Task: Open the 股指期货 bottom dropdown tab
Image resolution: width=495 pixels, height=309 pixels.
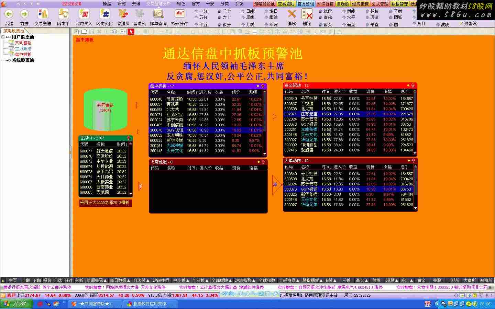Action: 312,281
